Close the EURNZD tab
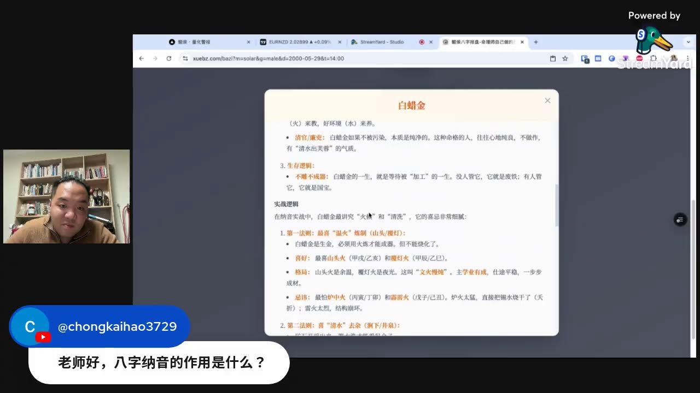Screen dimensions: 700x393 pyautogui.click(x=340, y=42)
